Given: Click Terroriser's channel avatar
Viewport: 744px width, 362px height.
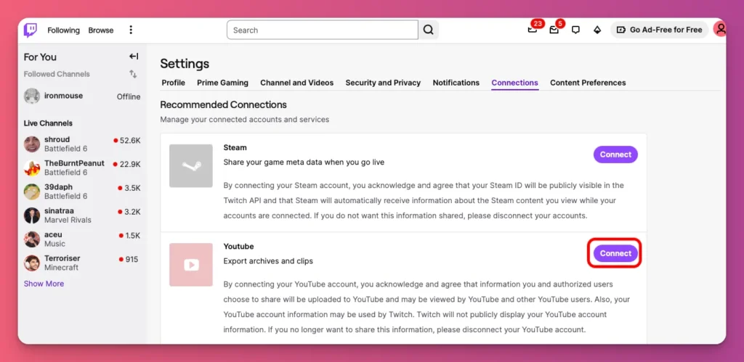Looking at the screenshot, I should [32, 263].
